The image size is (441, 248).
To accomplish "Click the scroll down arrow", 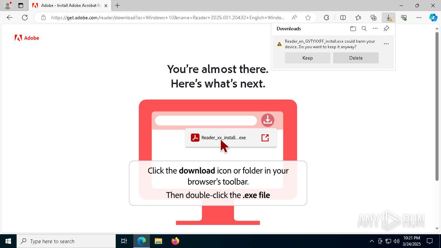I will click(437, 228).
